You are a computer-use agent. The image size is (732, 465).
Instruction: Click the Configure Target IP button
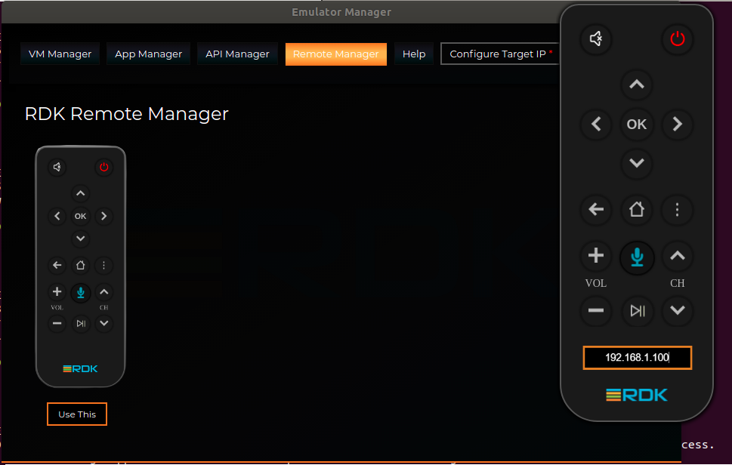point(500,54)
